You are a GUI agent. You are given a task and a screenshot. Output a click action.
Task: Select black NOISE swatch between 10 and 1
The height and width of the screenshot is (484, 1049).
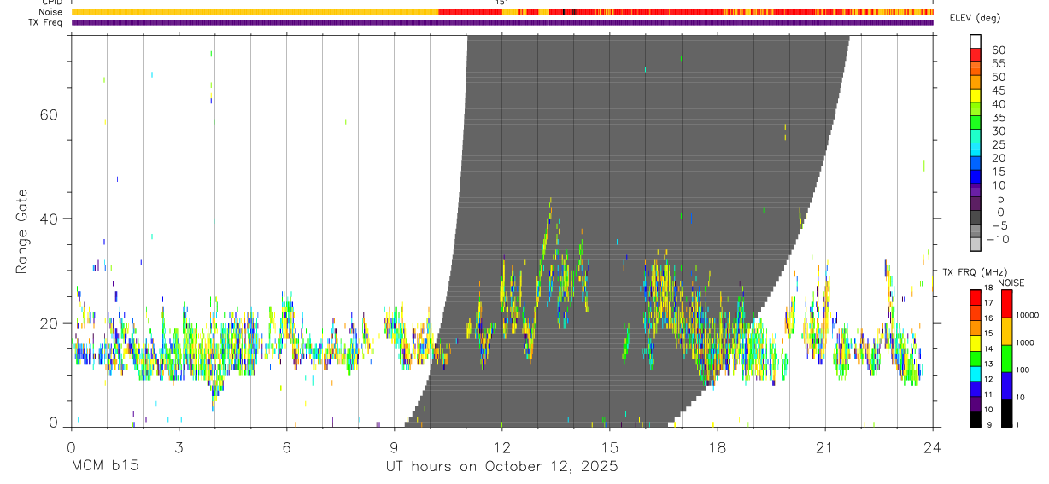(x=1007, y=412)
